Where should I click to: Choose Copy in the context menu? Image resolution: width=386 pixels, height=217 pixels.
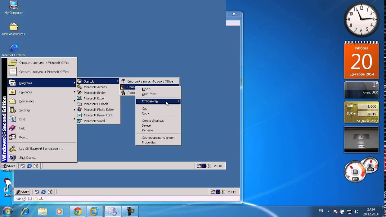158,113
